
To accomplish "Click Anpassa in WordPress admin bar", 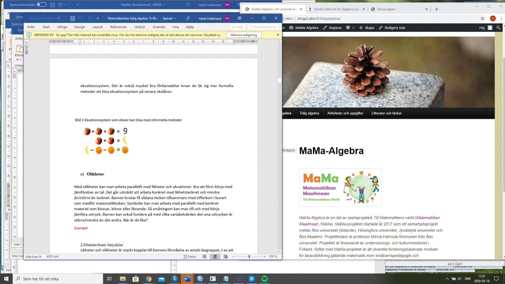I will (x=332, y=28).
